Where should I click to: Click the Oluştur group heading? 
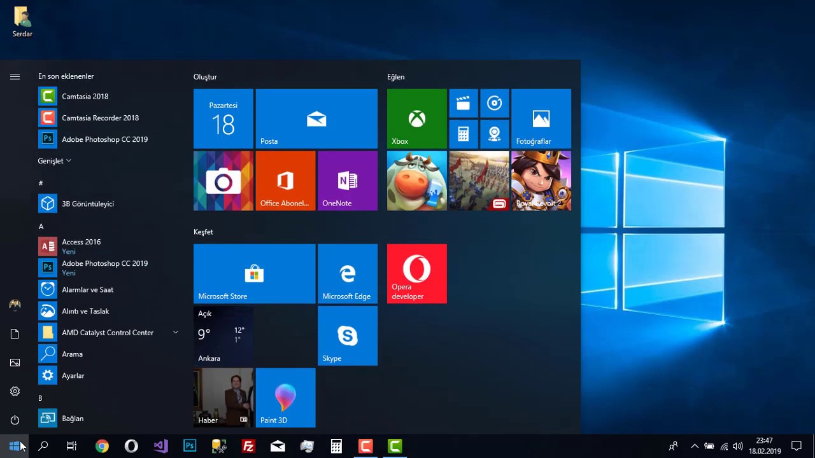coord(205,77)
